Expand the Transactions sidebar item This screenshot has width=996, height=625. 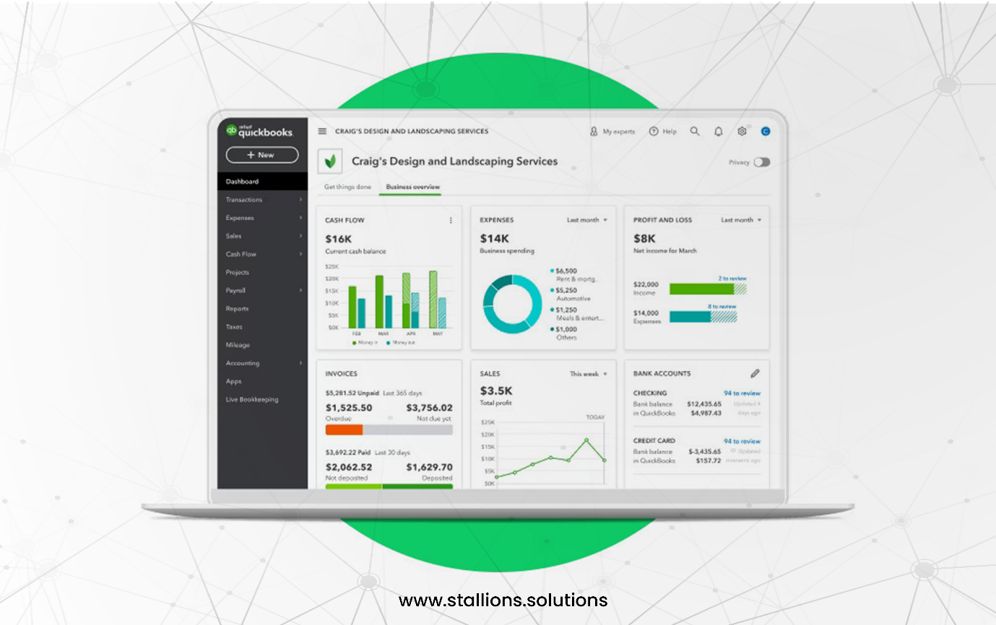(246, 199)
